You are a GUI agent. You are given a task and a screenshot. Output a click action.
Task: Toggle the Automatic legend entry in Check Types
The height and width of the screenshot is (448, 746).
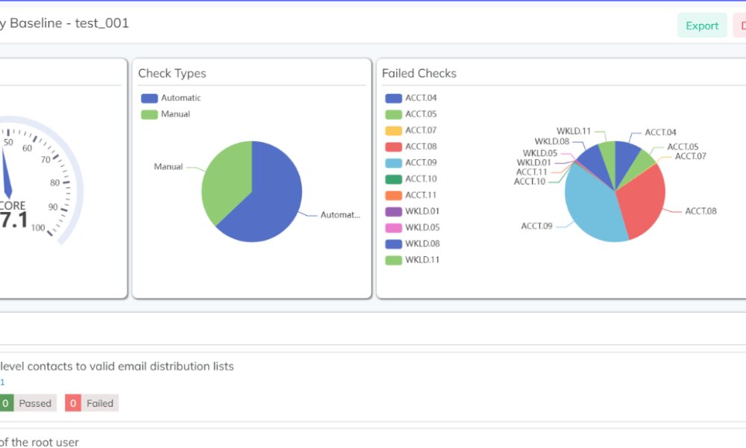click(171, 98)
